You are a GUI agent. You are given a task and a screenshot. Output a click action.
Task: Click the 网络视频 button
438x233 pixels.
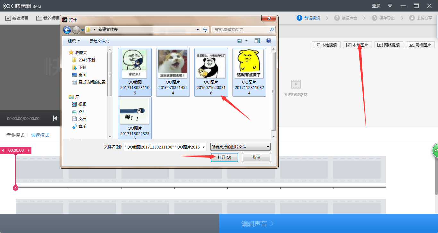coord(389,45)
